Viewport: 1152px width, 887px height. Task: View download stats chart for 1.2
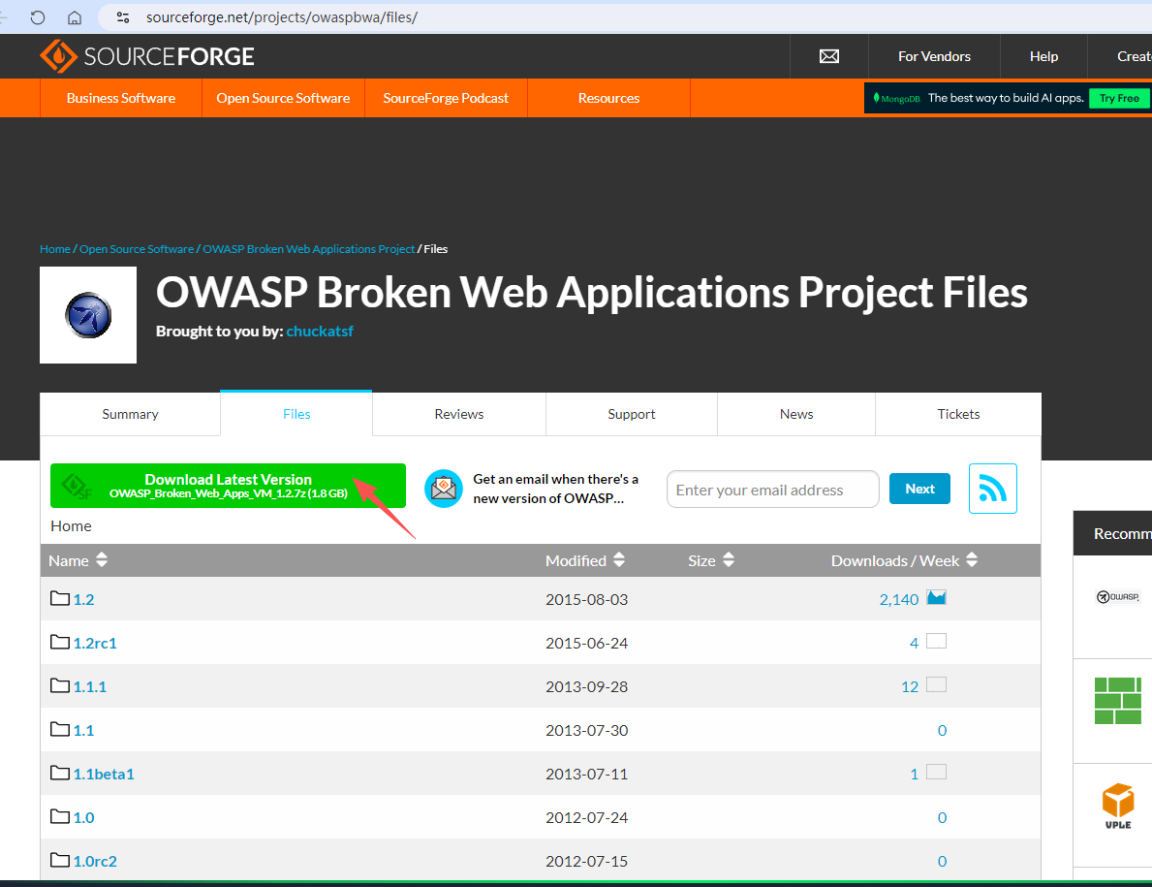pyautogui.click(x=936, y=597)
